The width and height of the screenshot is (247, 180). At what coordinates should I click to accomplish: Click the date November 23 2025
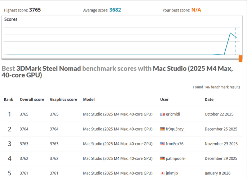(x=221, y=144)
